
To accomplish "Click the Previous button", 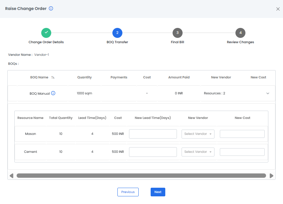I will [x=128, y=192].
